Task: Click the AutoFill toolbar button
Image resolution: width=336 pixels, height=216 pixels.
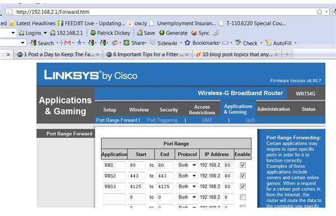Action: (278, 43)
